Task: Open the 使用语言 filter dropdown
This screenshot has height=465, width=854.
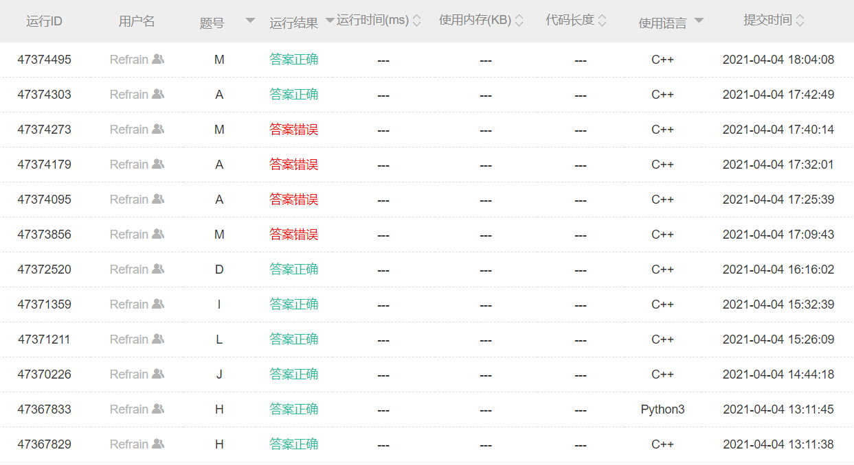Action: point(699,21)
